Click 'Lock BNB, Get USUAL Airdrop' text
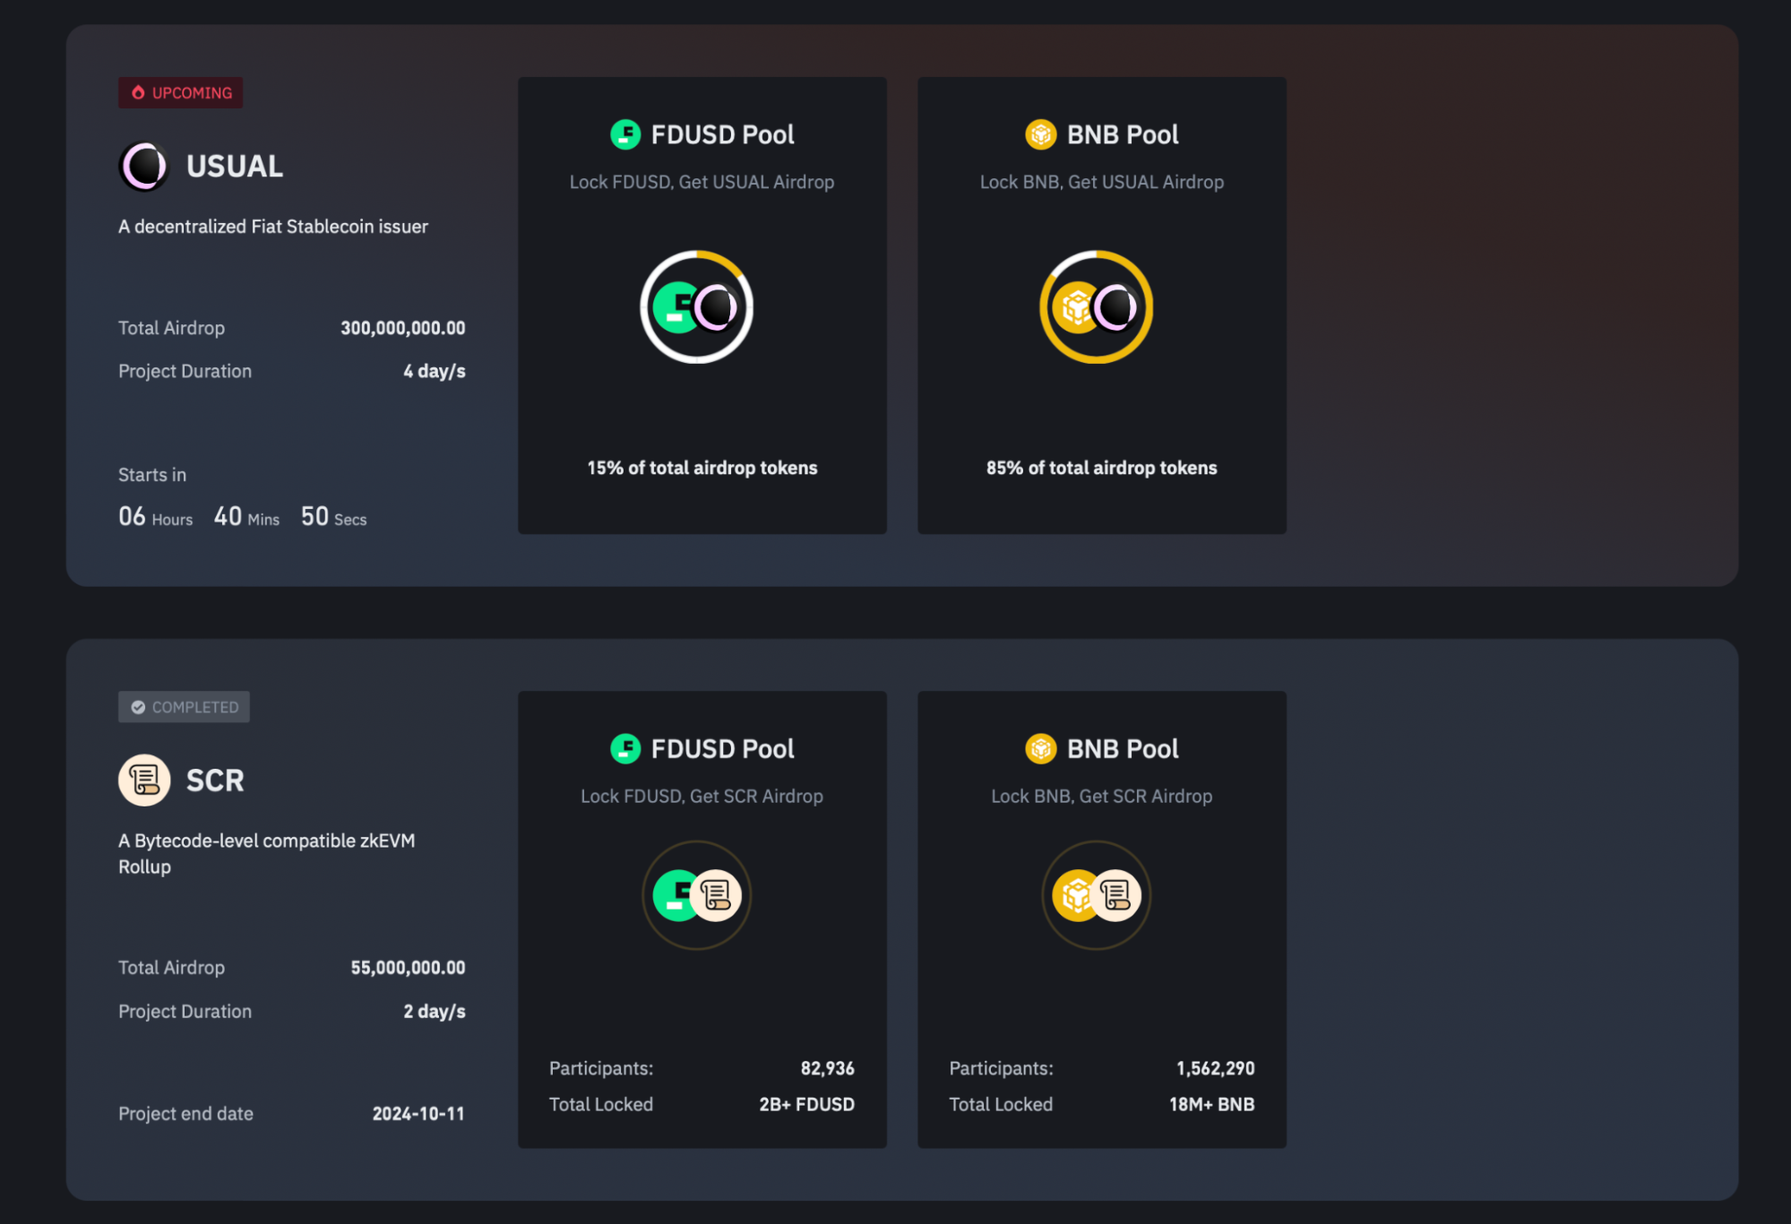The width and height of the screenshot is (1791, 1224). (1102, 182)
